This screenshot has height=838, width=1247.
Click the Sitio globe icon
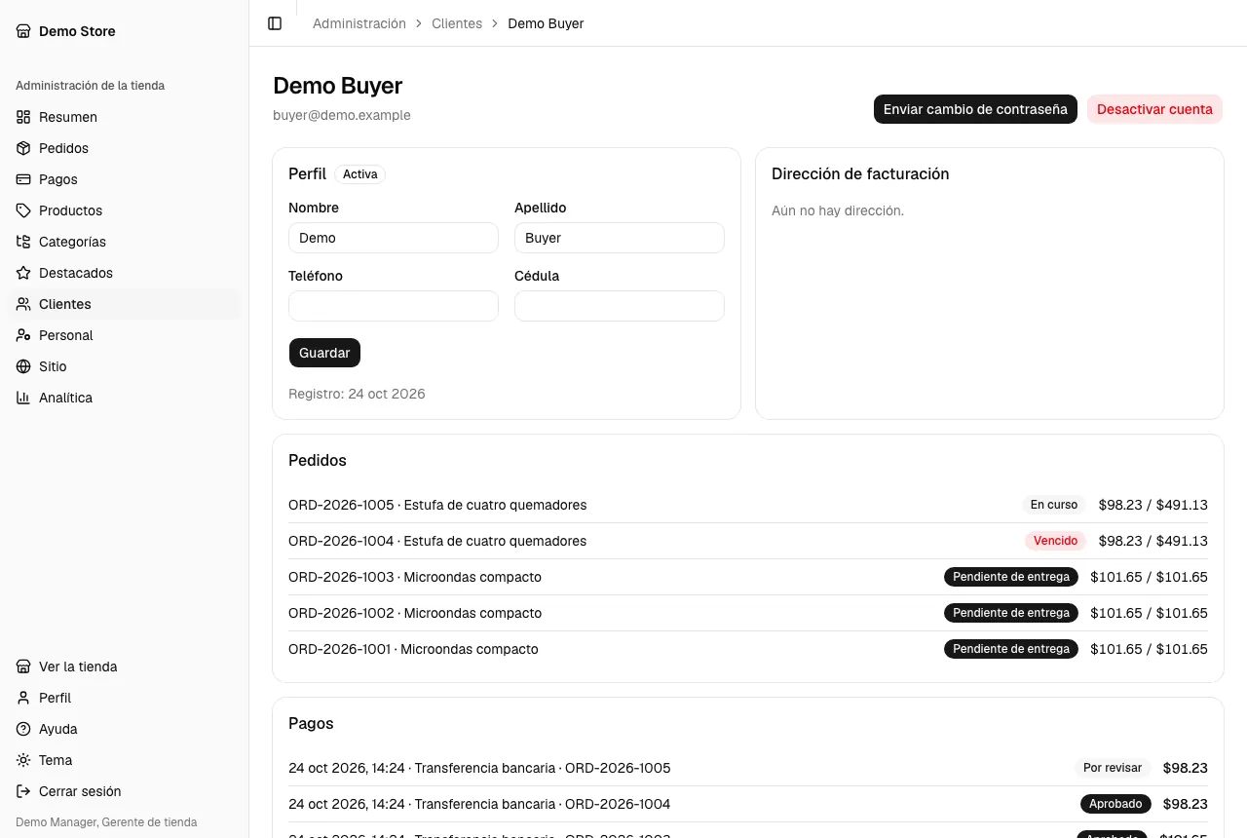tap(23, 366)
